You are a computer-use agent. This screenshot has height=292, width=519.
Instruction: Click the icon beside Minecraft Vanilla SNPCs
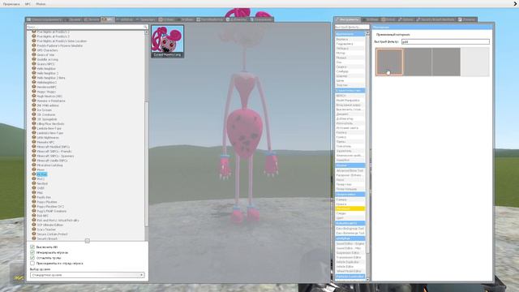pos(34,161)
